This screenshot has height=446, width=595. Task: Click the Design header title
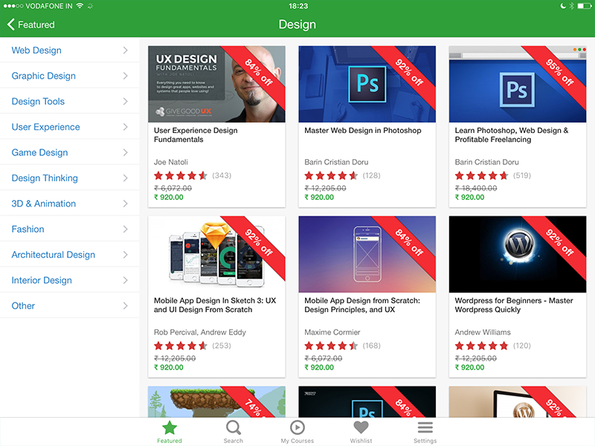[x=297, y=25]
